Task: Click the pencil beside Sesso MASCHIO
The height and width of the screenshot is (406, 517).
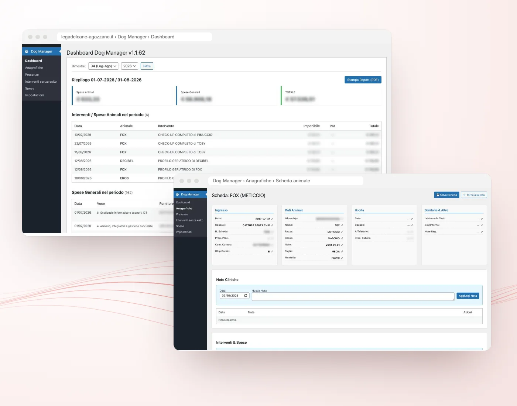Action: click(x=342, y=238)
